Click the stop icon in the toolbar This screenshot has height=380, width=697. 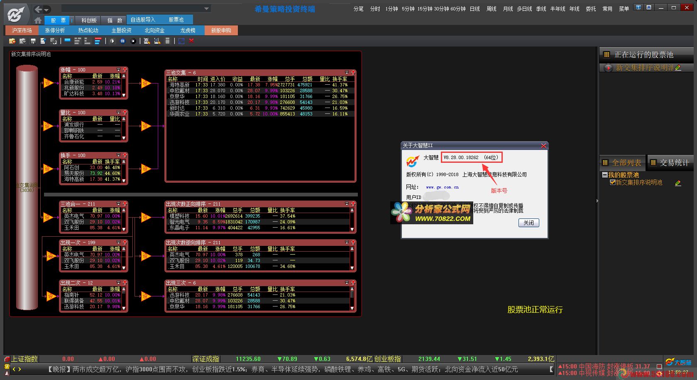[x=133, y=41]
